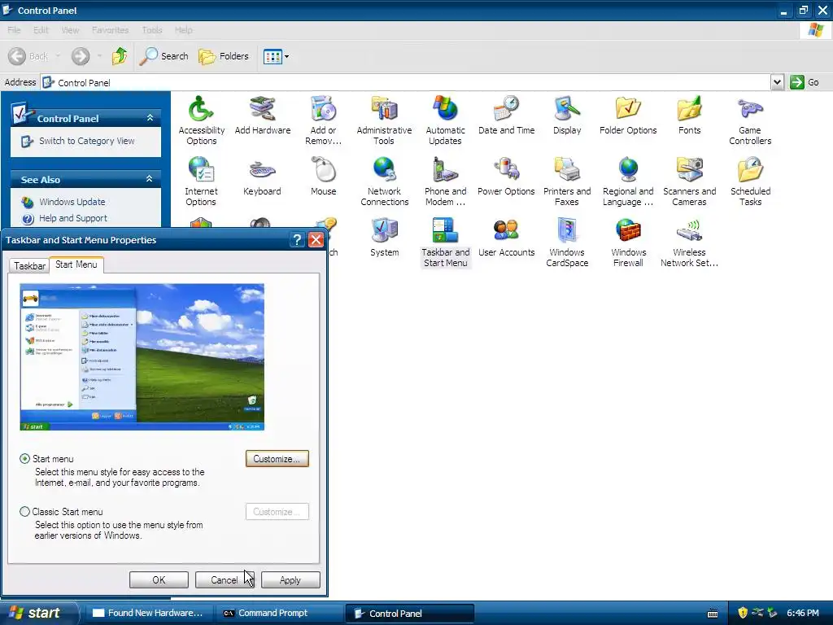833x625 pixels.
Task: Open the Help menu
Action: click(183, 30)
